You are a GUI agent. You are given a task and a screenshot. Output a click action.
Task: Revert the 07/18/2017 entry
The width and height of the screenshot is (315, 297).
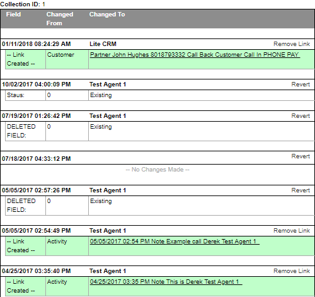pyautogui.click(x=301, y=156)
